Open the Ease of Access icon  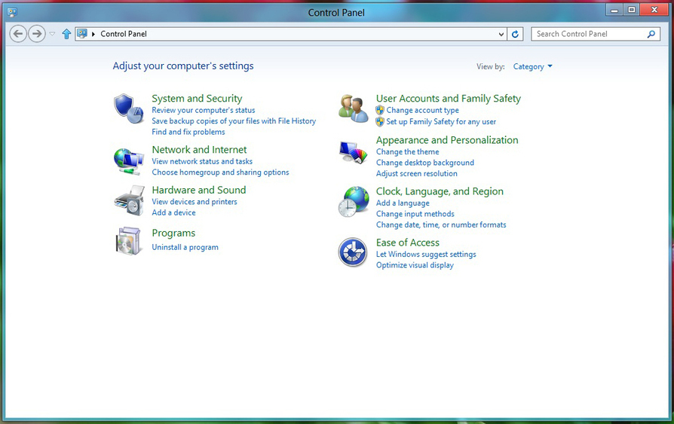coord(353,252)
